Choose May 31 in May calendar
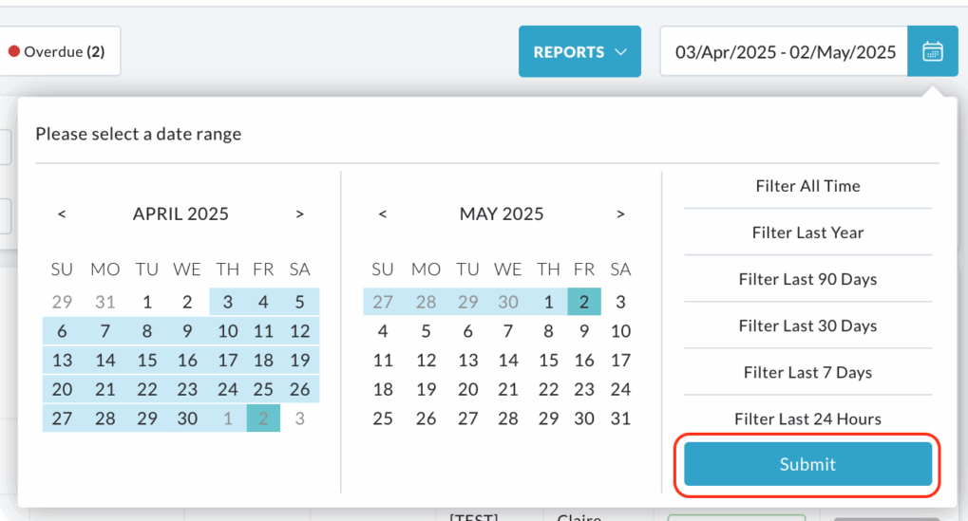 coord(620,419)
